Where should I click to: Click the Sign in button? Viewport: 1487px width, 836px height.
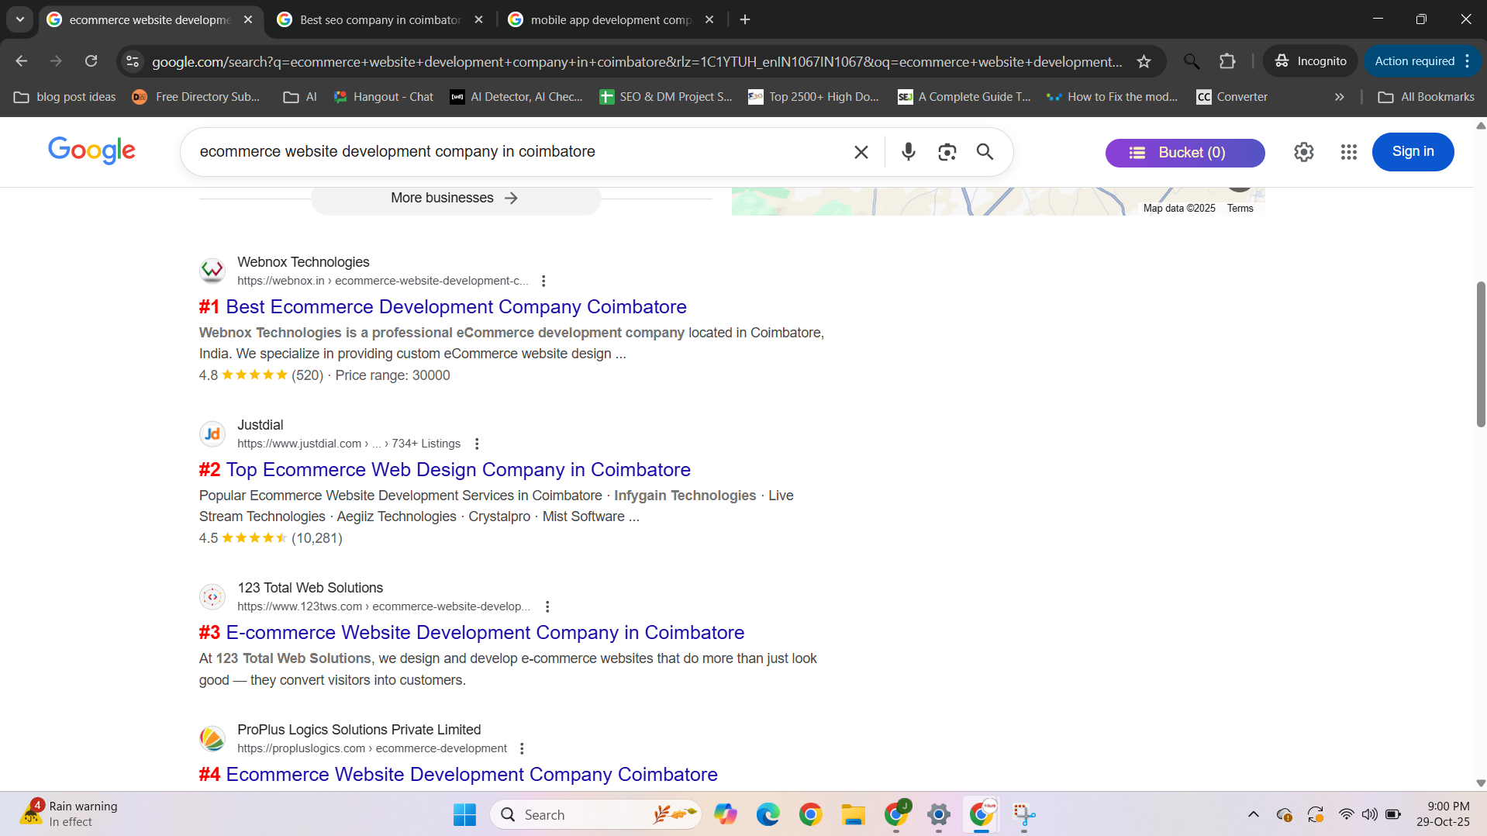(x=1412, y=152)
